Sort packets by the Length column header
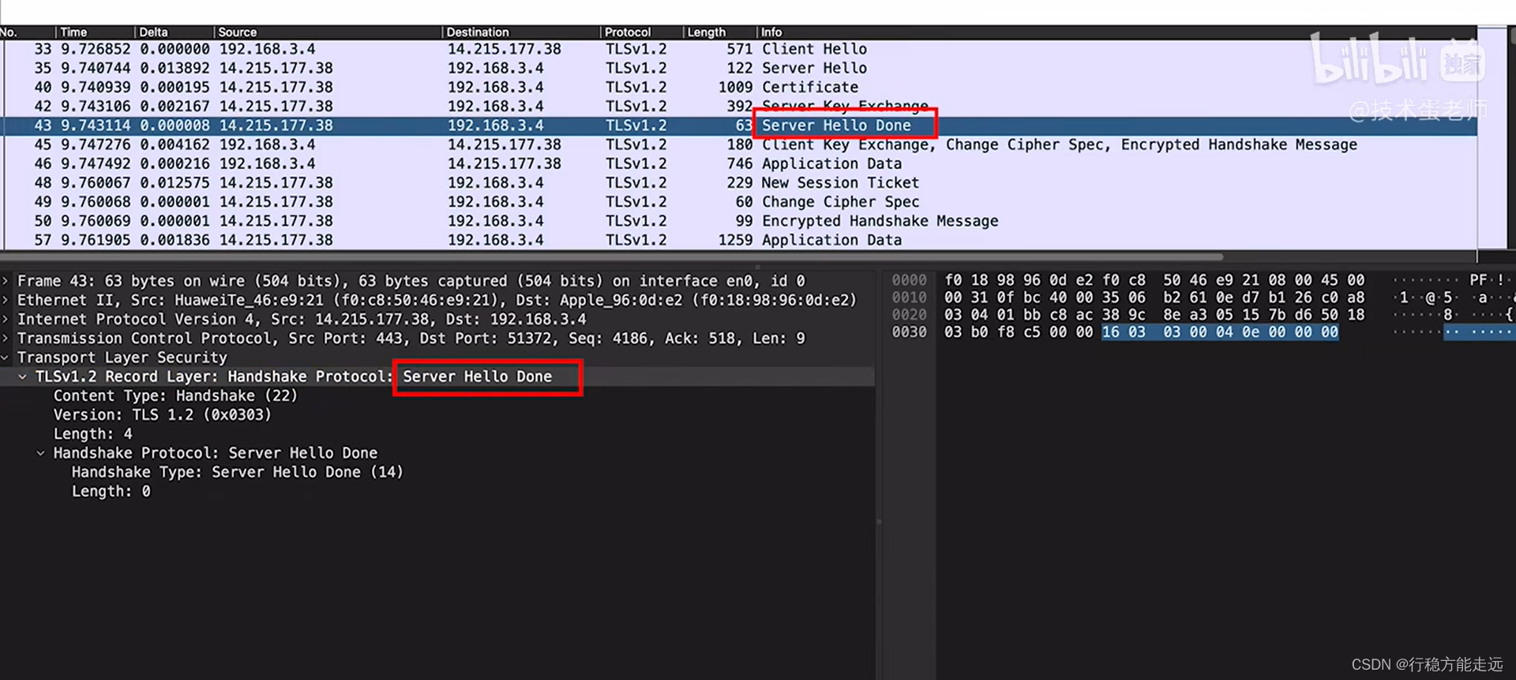The height and width of the screenshot is (680, 1516). coord(720,32)
